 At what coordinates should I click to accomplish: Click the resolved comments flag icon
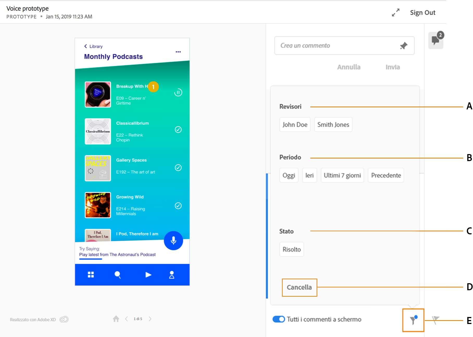[x=436, y=320]
